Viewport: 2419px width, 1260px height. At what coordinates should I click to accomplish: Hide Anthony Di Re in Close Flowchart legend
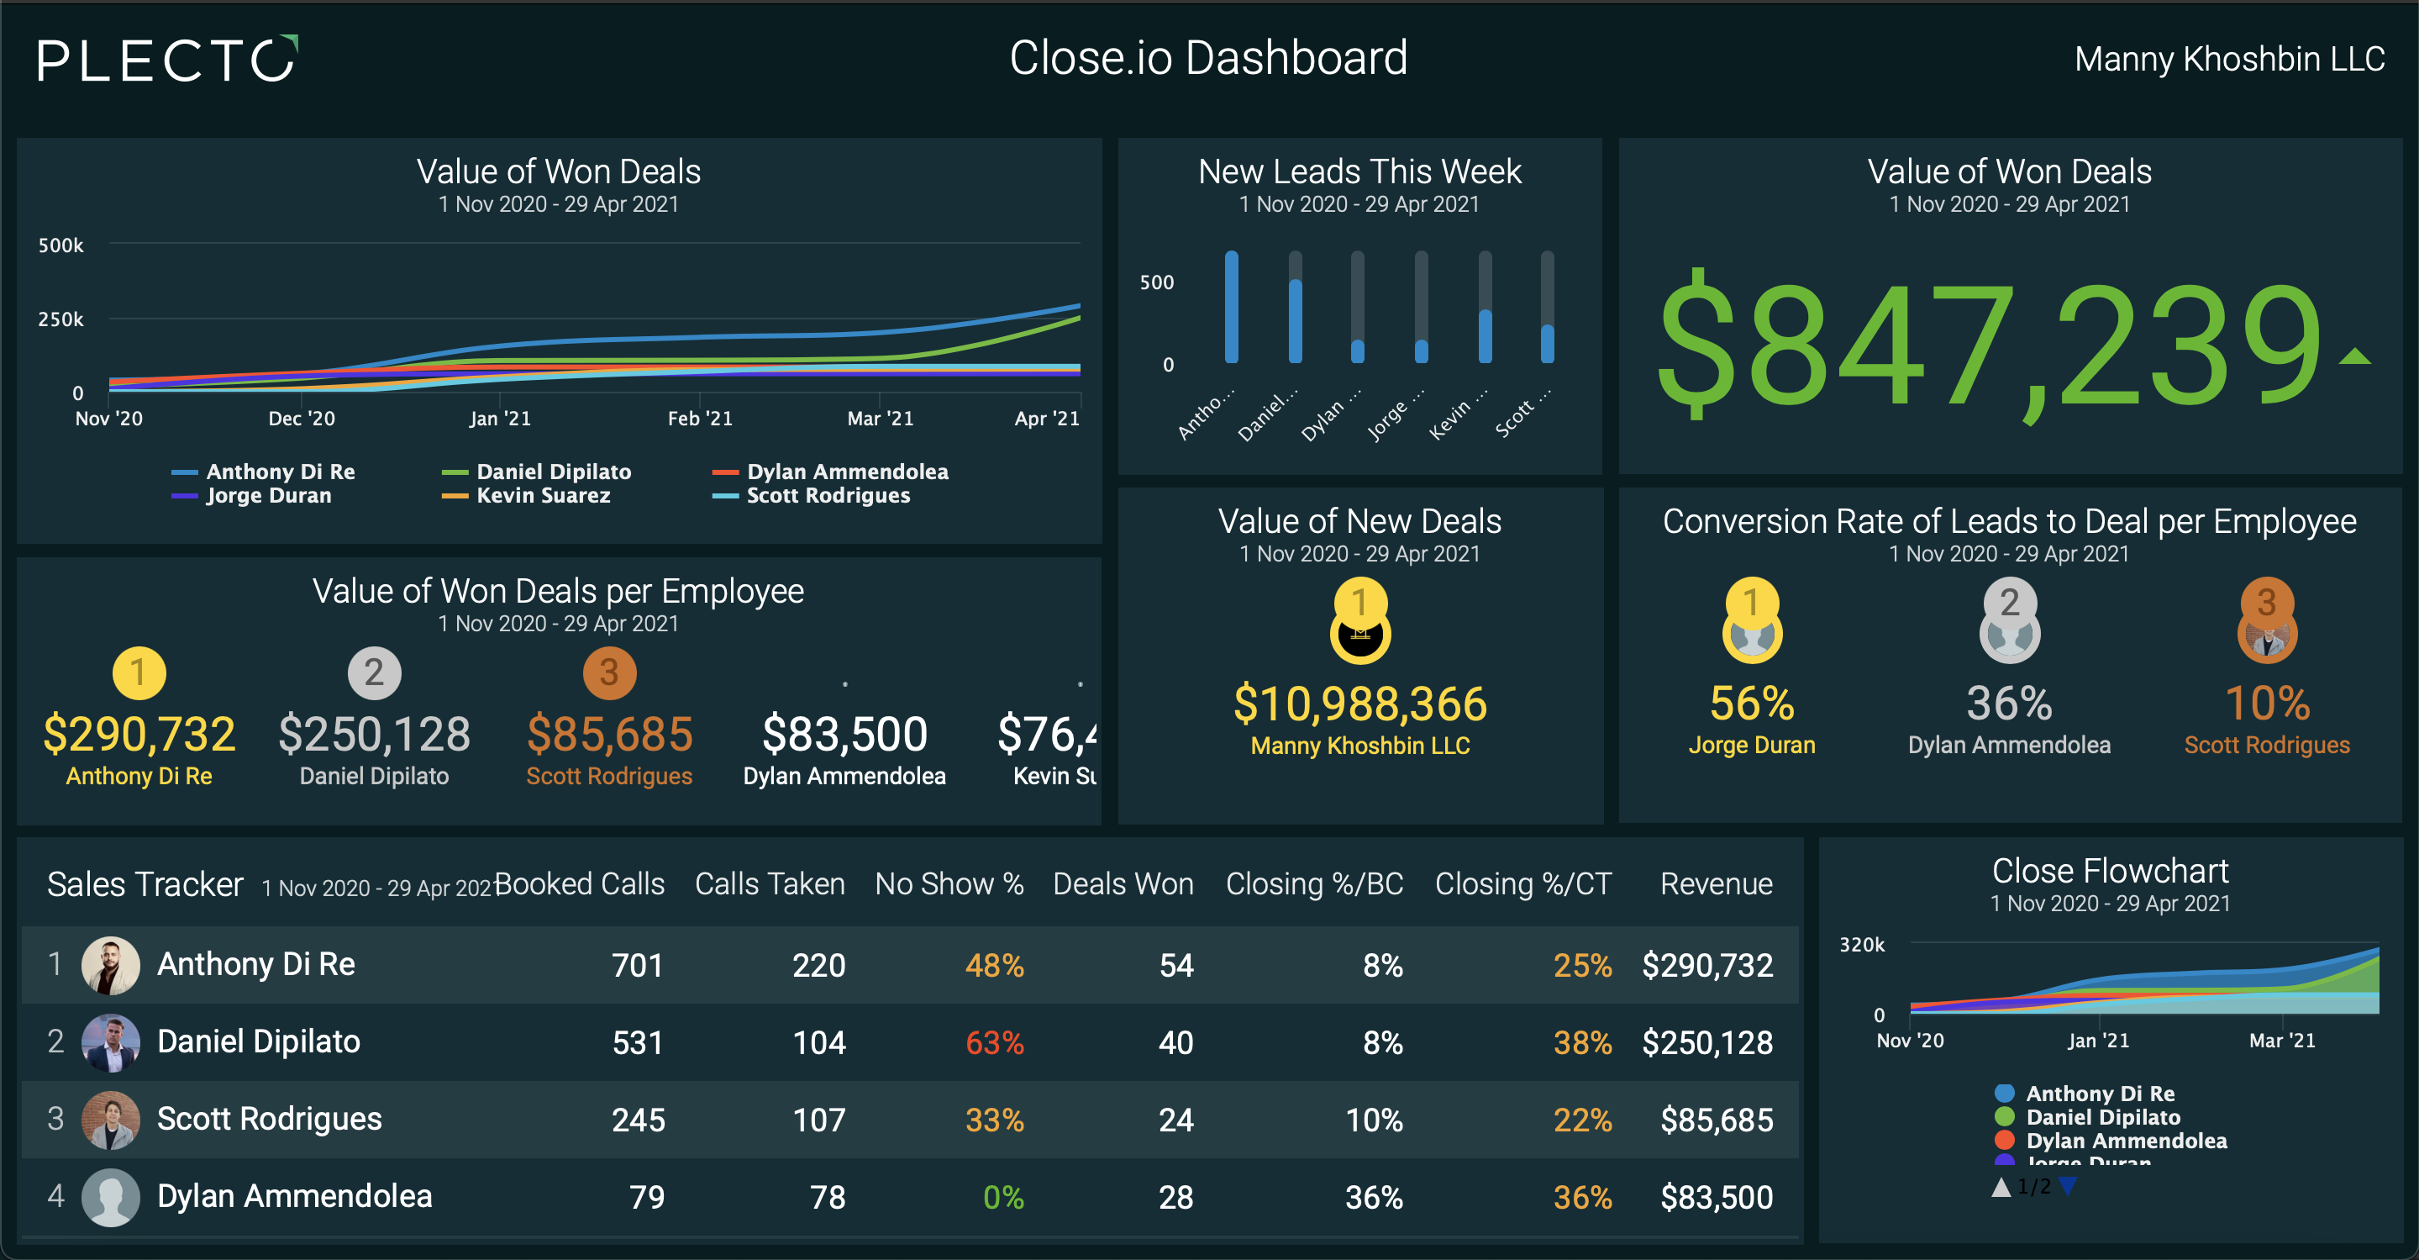pyautogui.click(x=2085, y=1094)
